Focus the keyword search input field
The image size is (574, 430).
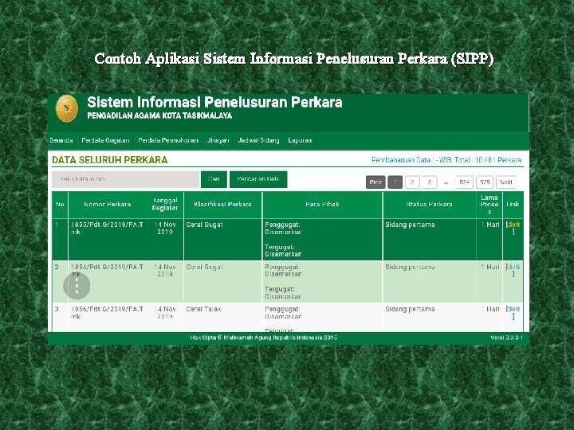[x=126, y=179]
